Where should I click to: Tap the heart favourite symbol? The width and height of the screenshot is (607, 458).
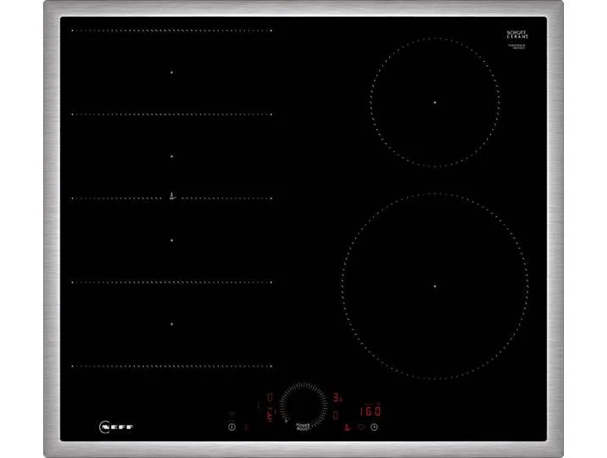(361, 427)
